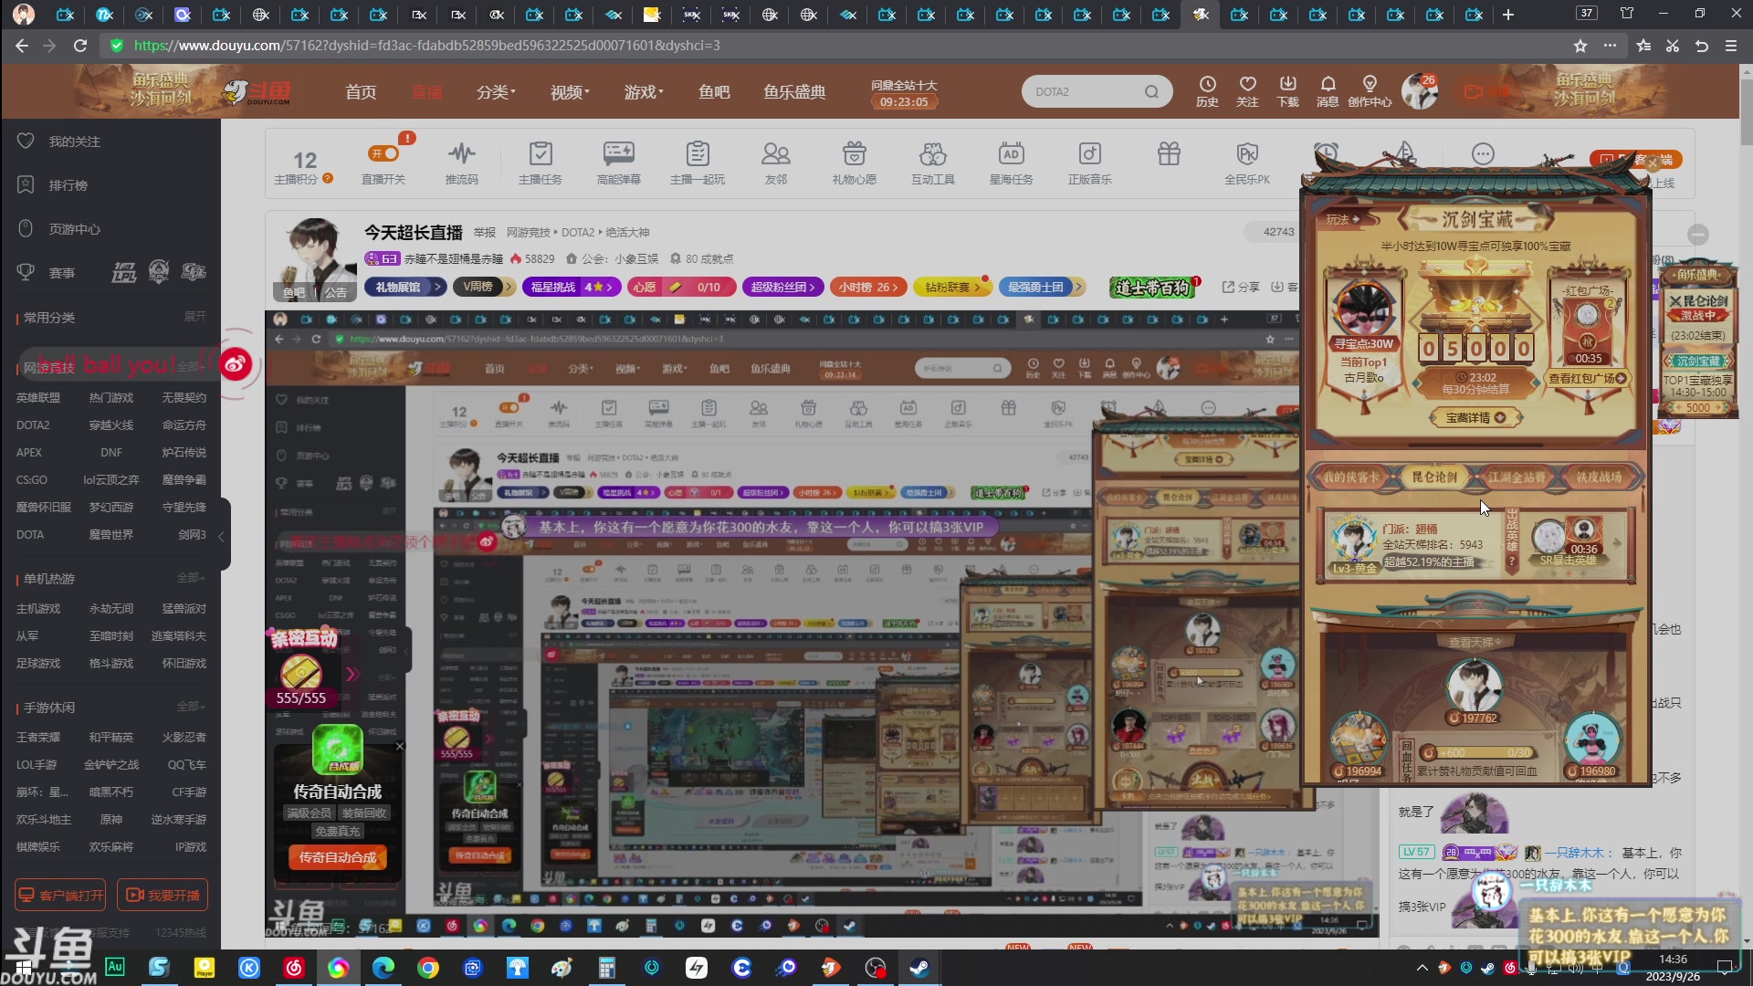Open the 友邻 neighbors icon

pos(776,163)
